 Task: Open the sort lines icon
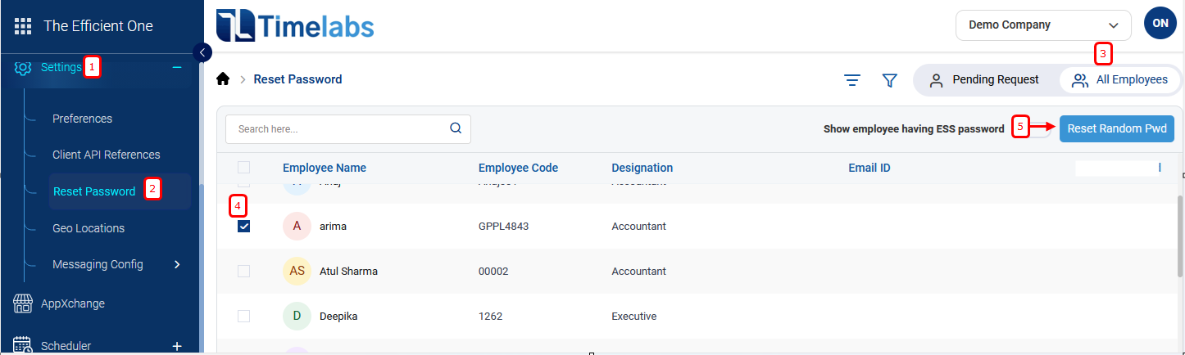[x=852, y=80]
